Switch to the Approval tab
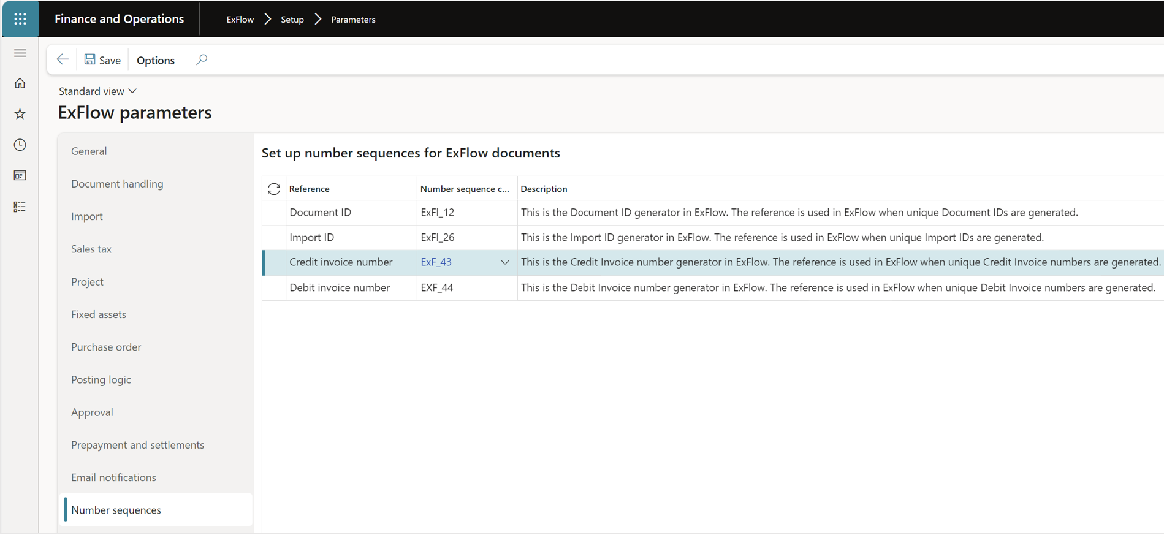 pyautogui.click(x=92, y=412)
